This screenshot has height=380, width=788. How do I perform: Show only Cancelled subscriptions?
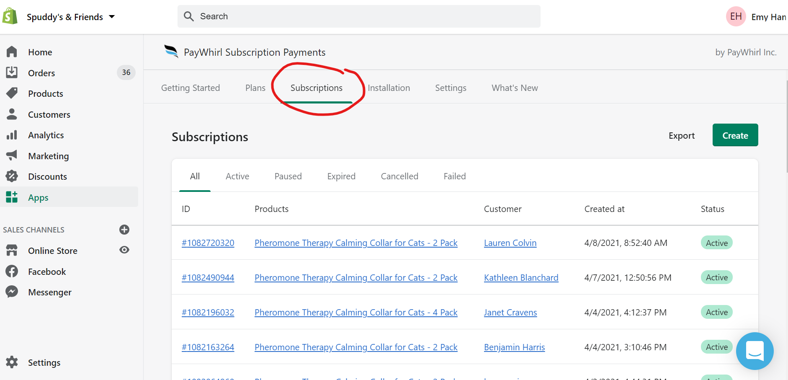point(399,176)
